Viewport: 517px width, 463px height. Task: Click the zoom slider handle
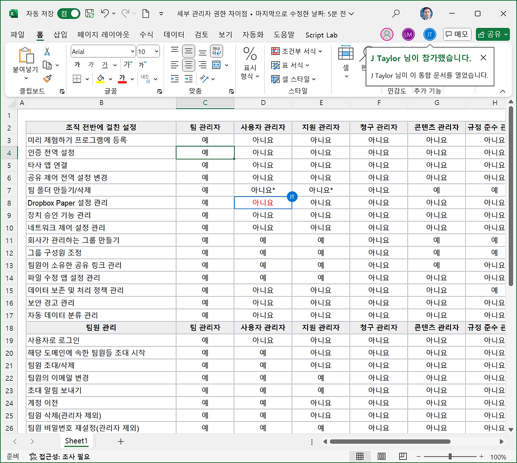click(x=450, y=456)
